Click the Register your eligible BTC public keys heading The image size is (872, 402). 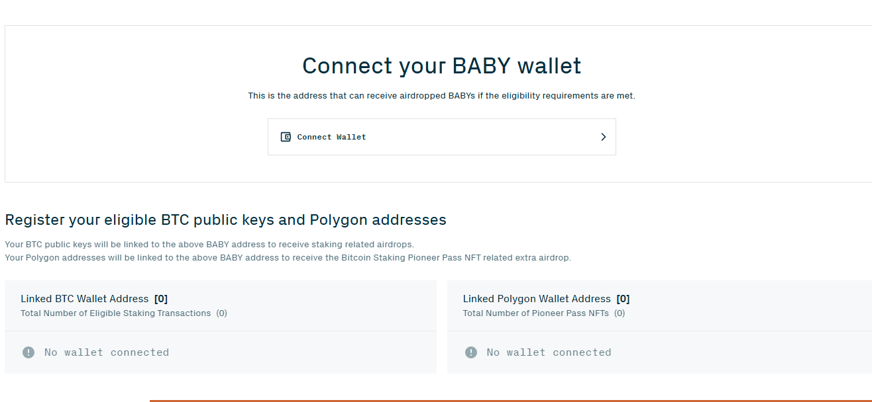pyautogui.click(x=225, y=220)
